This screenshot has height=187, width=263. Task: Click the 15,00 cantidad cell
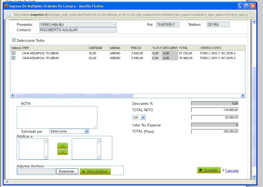(92, 53)
